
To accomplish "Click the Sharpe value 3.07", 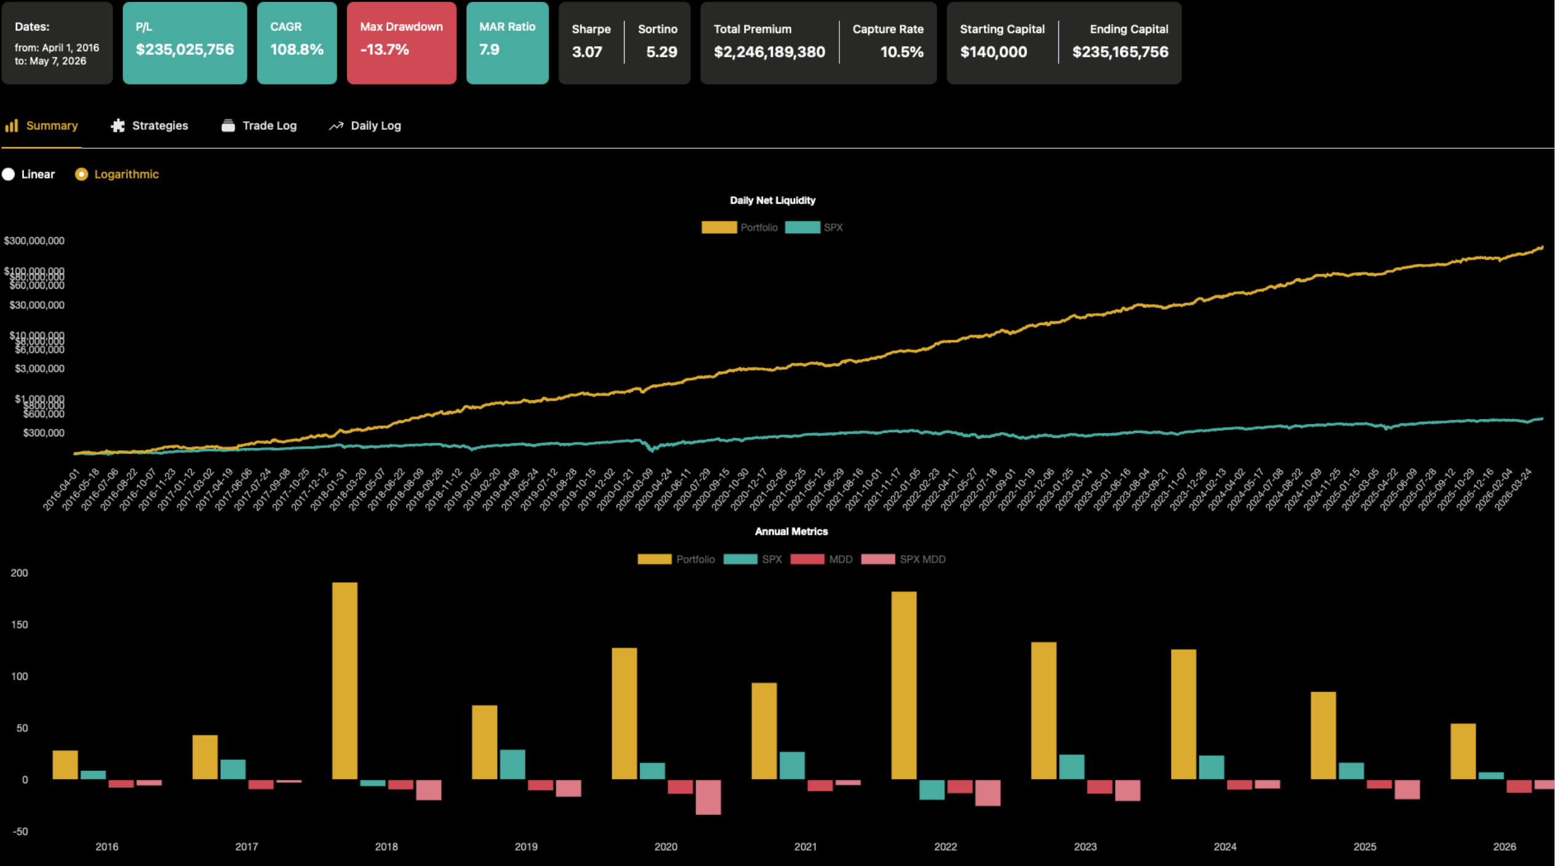I will 587,52.
